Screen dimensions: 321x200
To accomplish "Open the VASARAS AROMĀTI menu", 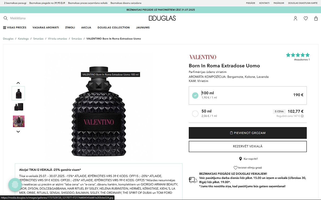I will pos(46,28).
